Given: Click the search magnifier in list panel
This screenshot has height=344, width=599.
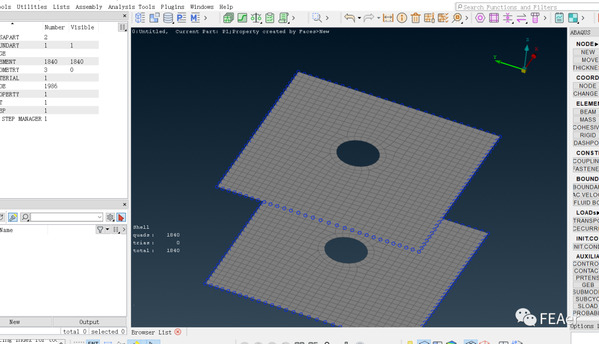Looking at the screenshot, I should [x=25, y=217].
